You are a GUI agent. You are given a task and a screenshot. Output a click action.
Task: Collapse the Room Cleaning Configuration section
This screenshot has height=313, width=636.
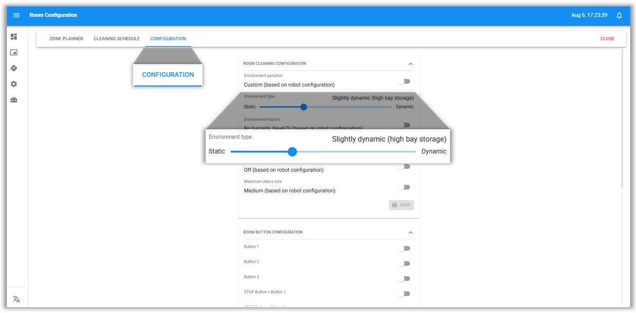click(x=410, y=64)
